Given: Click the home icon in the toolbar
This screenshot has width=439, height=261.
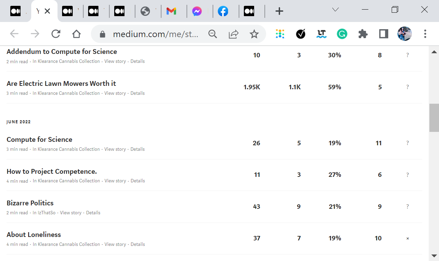Looking at the screenshot, I should click(76, 34).
